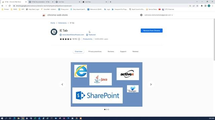The image size is (215, 120).
Task: Select second carousel dot
Action: pyautogui.click(x=106, y=109)
